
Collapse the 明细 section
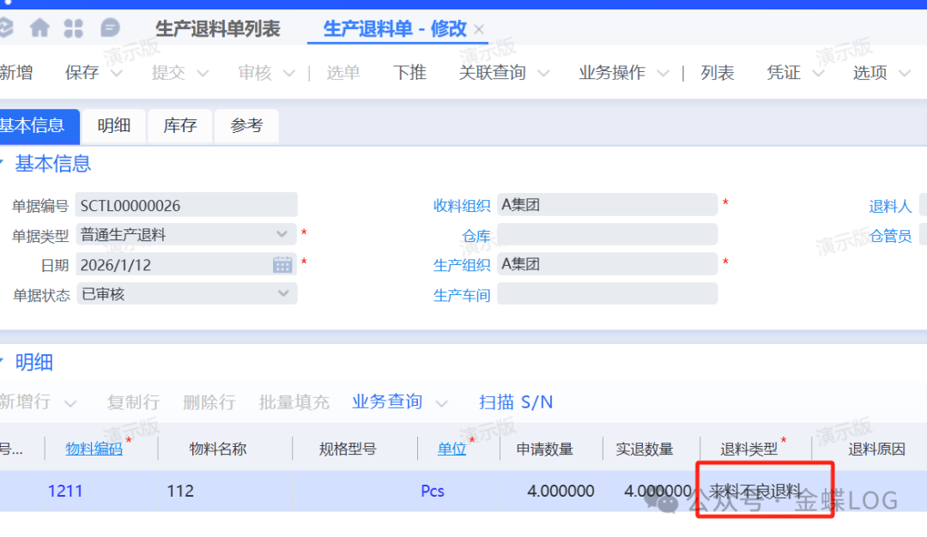pyautogui.click(x=3, y=362)
